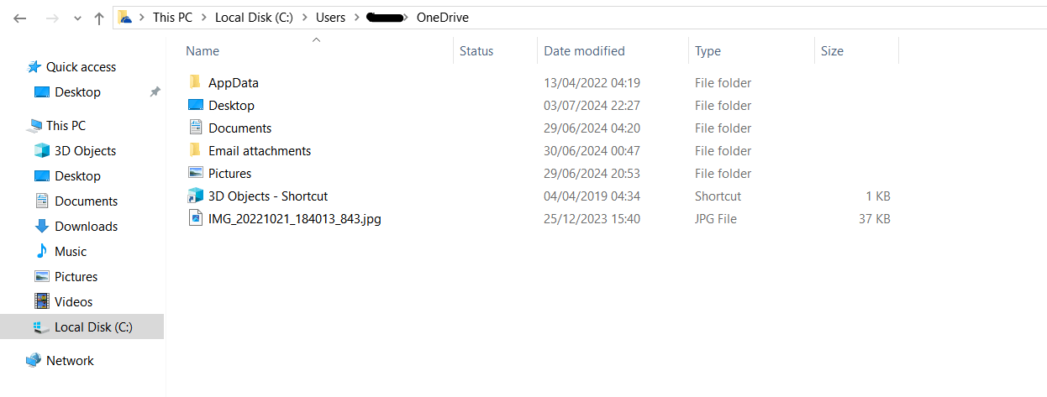Image resolution: width=1047 pixels, height=397 pixels.
Task: Go forward with the right arrow button
Action: [x=51, y=18]
